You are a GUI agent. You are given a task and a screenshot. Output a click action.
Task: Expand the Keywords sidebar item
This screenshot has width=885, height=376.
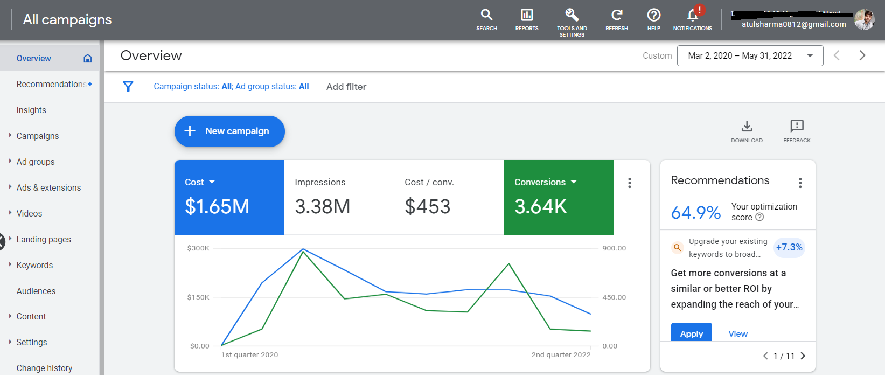tap(10, 264)
